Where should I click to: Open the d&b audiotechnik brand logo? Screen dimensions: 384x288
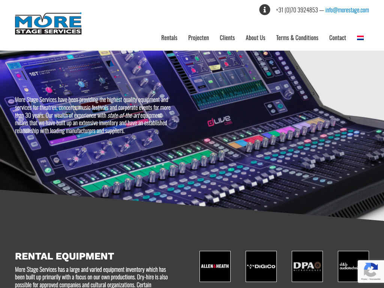(348, 266)
